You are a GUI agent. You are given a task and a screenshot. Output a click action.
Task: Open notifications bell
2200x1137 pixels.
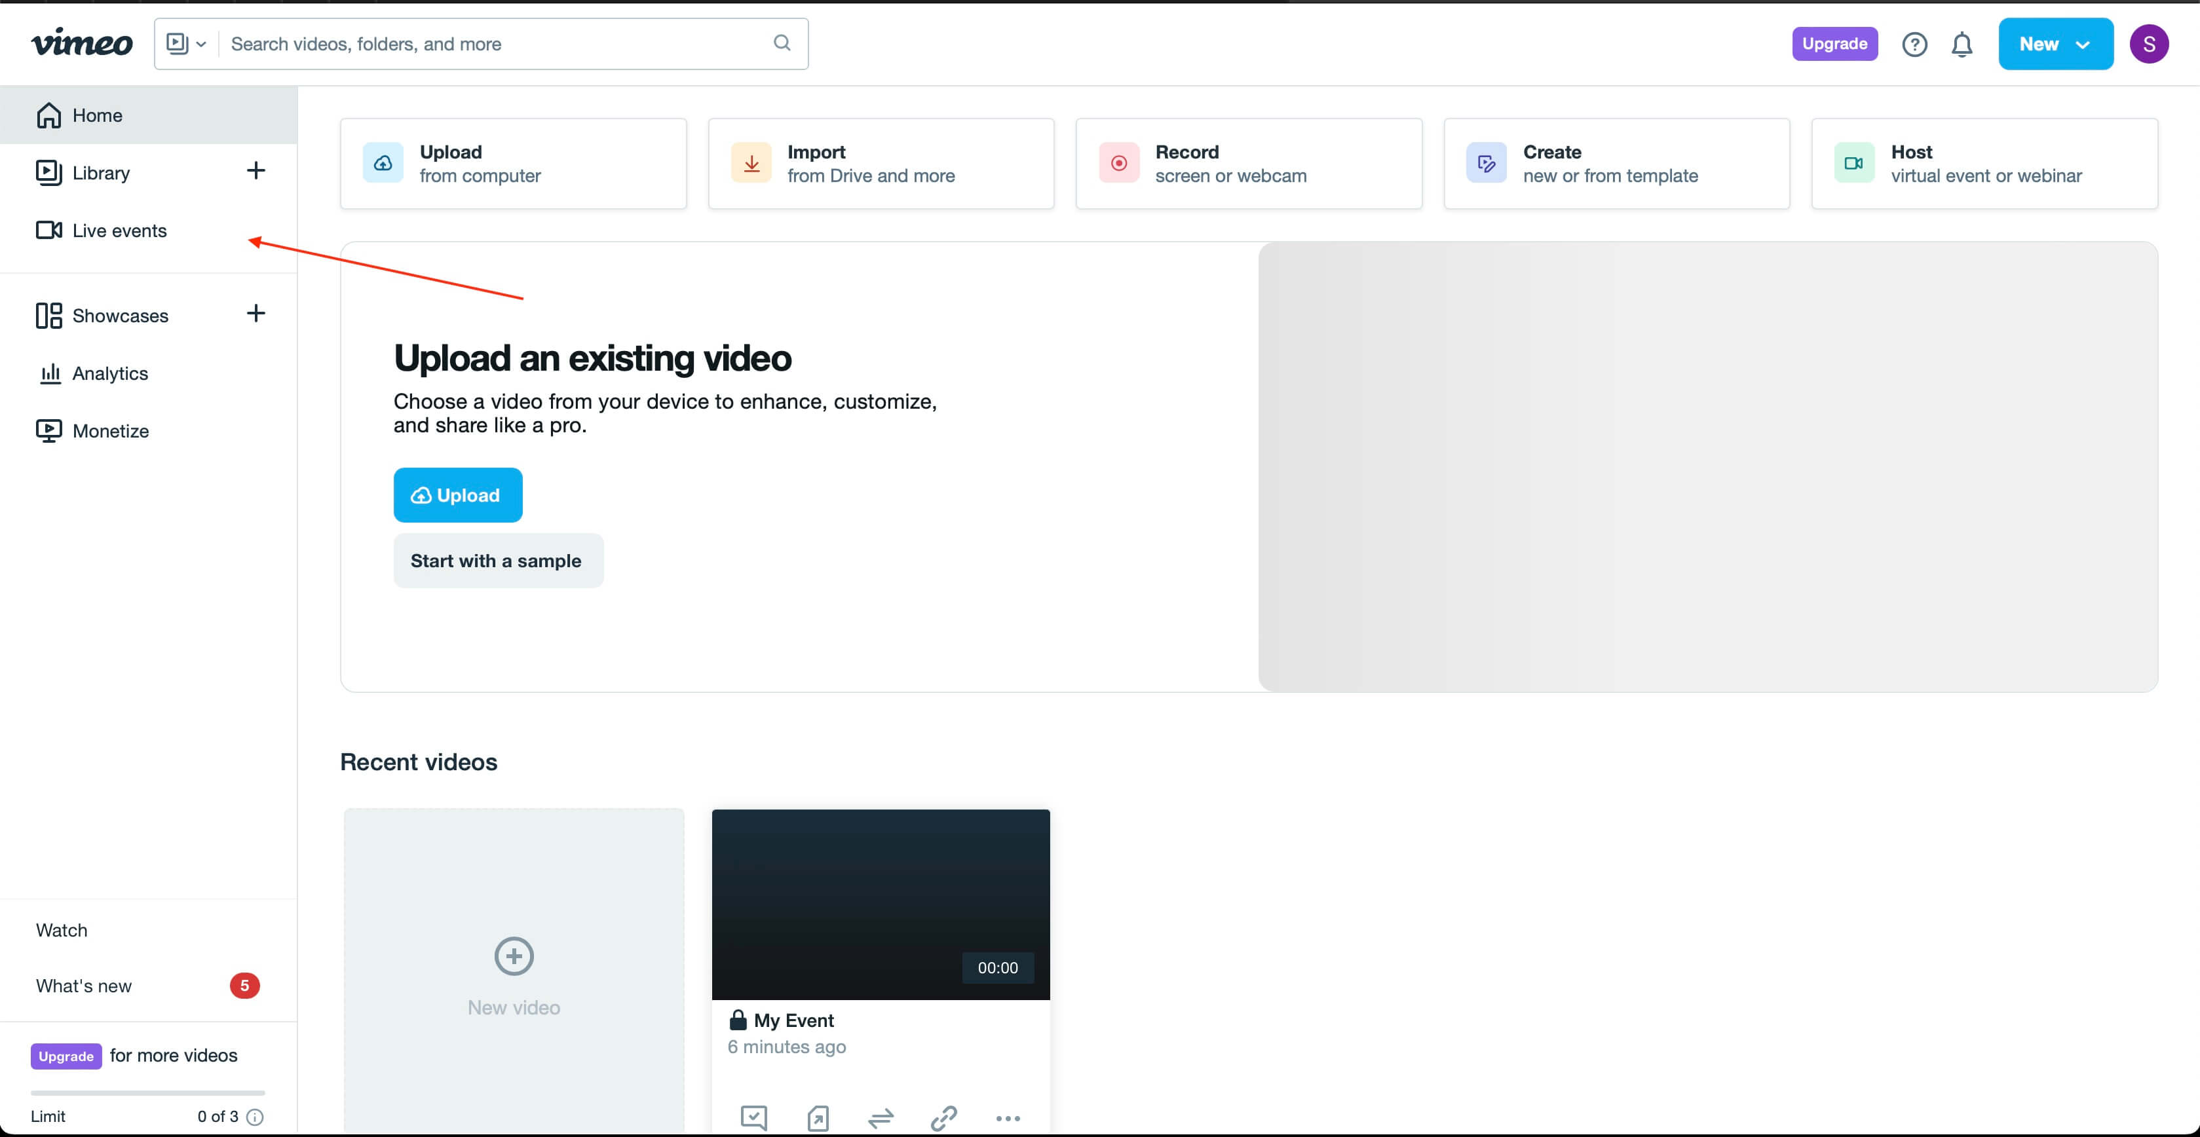pyautogui.click(x=1962, y=43)
